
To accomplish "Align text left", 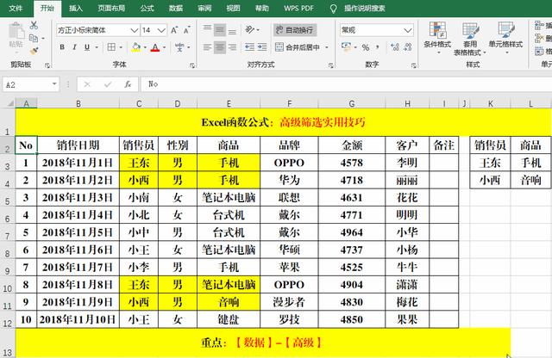I will click(207, 47).
